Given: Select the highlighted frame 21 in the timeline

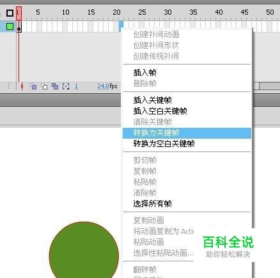Looking at the screenshot, I should [121, 26].
